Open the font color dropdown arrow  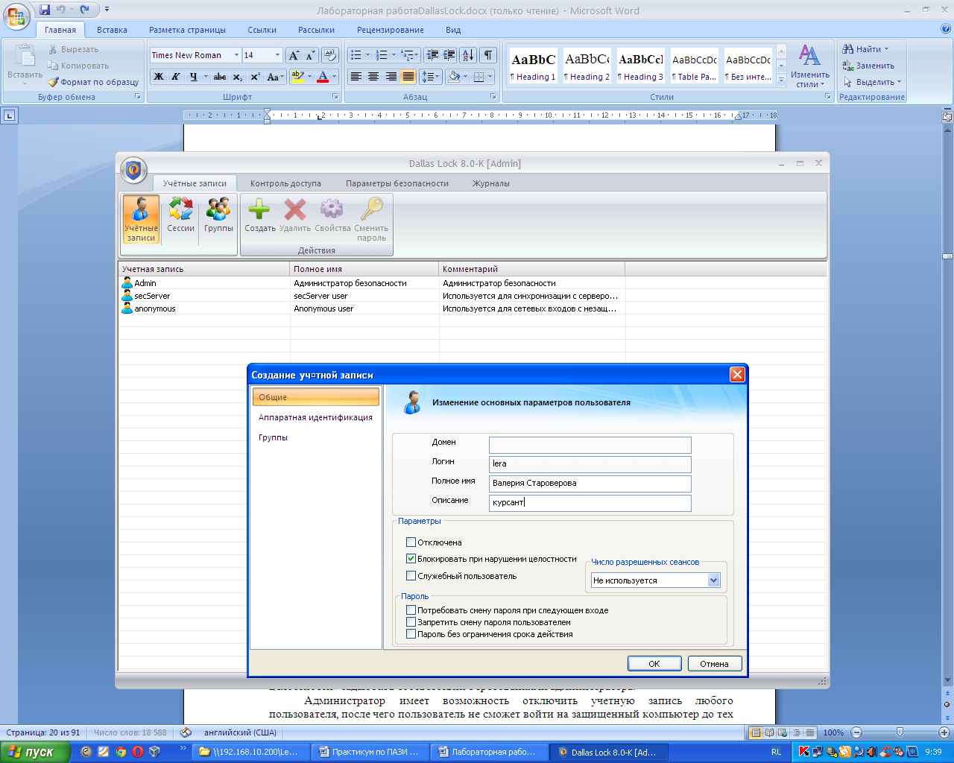tap(334, 77)
